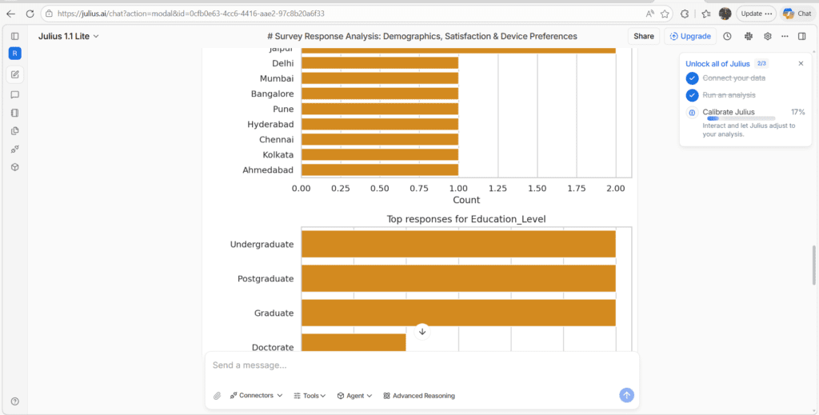
Task: Click the Share button
Action: [x=644, y=36]
